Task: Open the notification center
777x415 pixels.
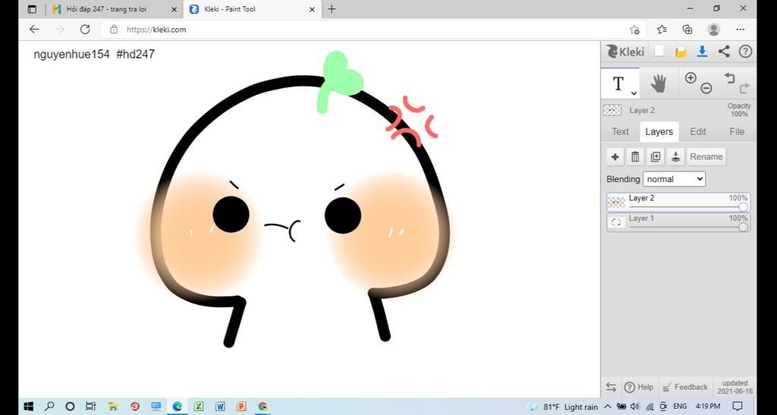Action: coord(738,407)
